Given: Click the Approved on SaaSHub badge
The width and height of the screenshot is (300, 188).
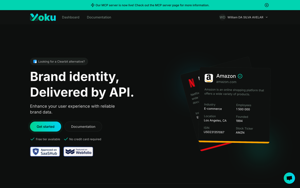Looking at the screenshot, I should tap(45, 152).
